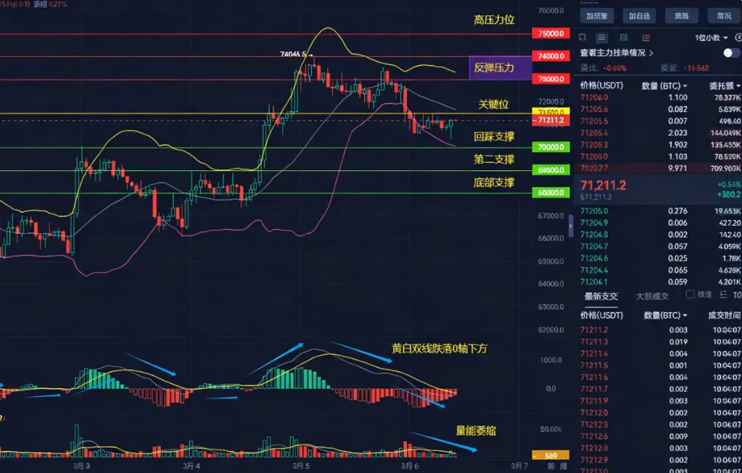
Task: Click the yellow 71500.0 price line label
Action: pos(551,112)
